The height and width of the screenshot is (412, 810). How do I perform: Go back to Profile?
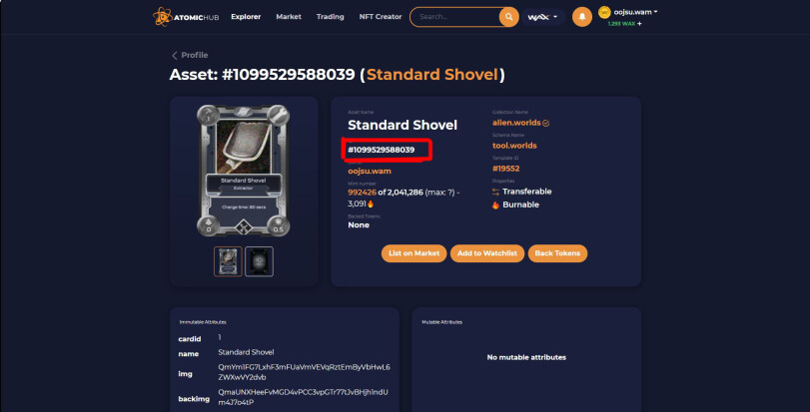194,55
